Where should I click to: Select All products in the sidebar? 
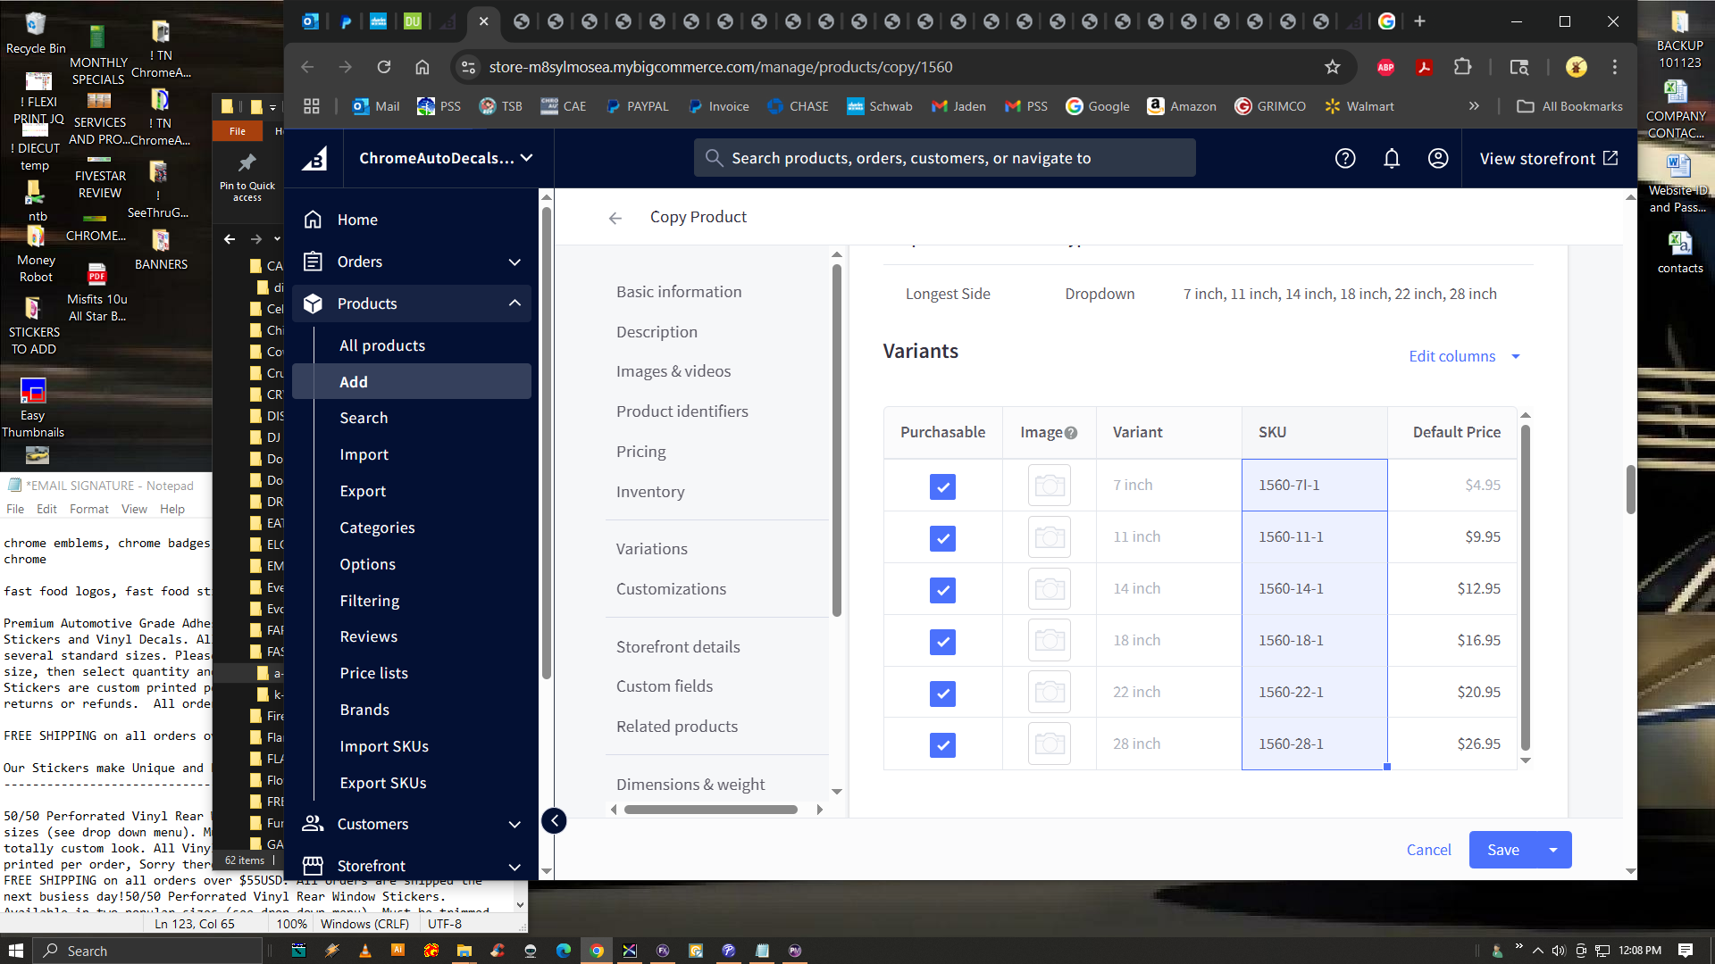click(x=382, y=345)
